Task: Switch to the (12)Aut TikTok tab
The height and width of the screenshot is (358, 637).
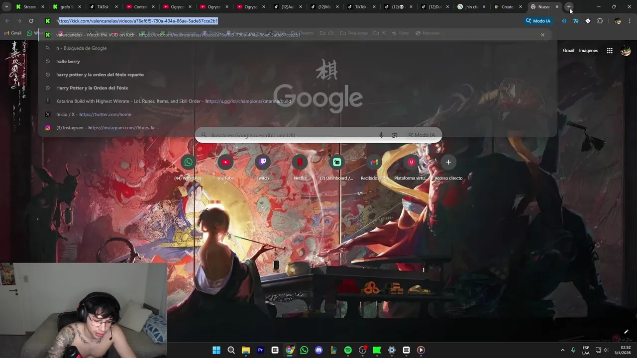Action: (x=287, y=7)
